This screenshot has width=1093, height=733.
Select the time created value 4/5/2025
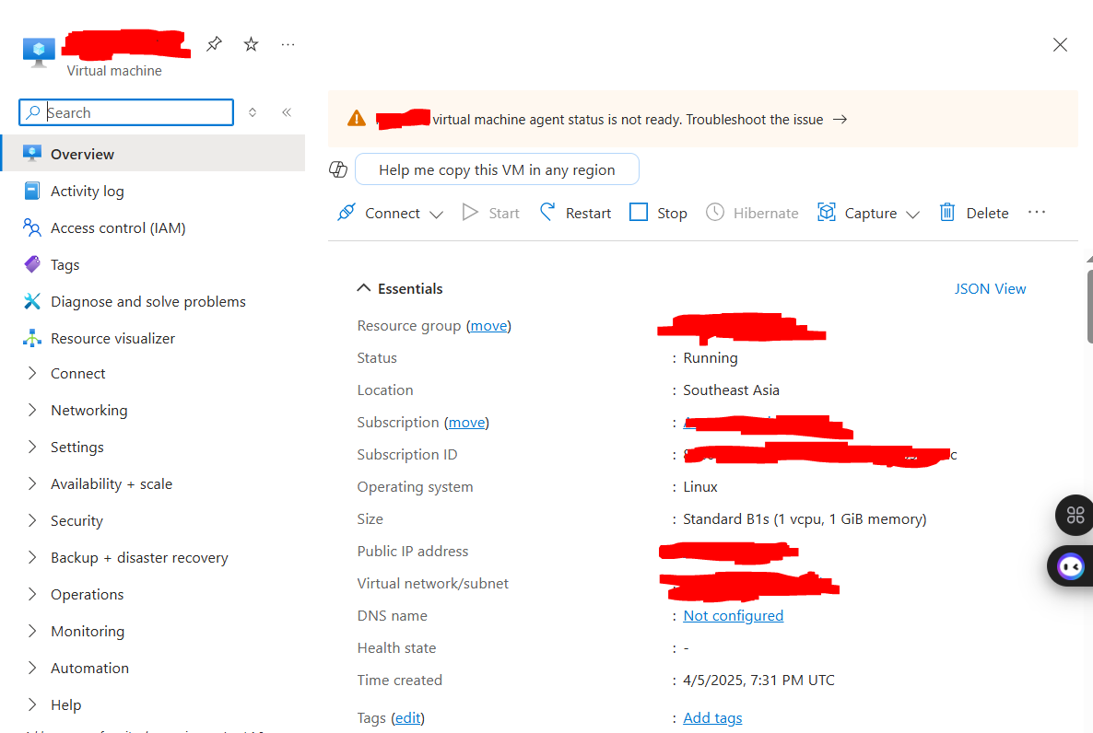[x=758, y=680]
